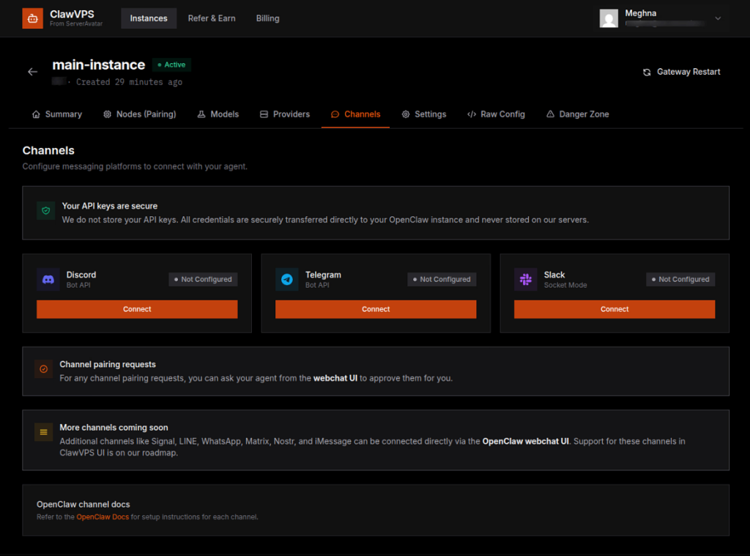
Task: Open the OpenClaw Docs link
Action: [x=103, y=517]
